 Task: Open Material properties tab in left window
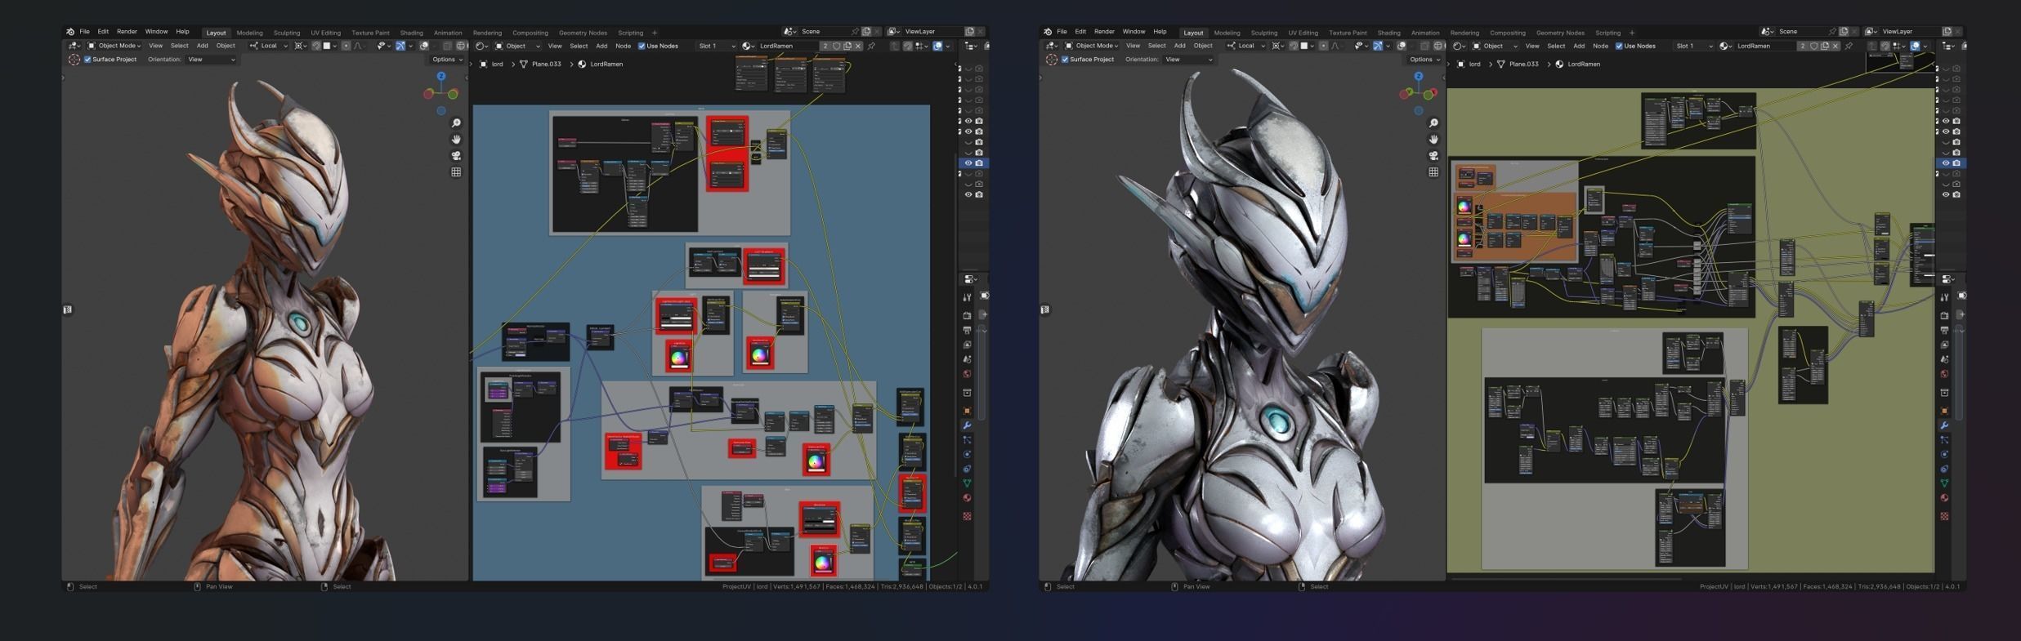968,498
